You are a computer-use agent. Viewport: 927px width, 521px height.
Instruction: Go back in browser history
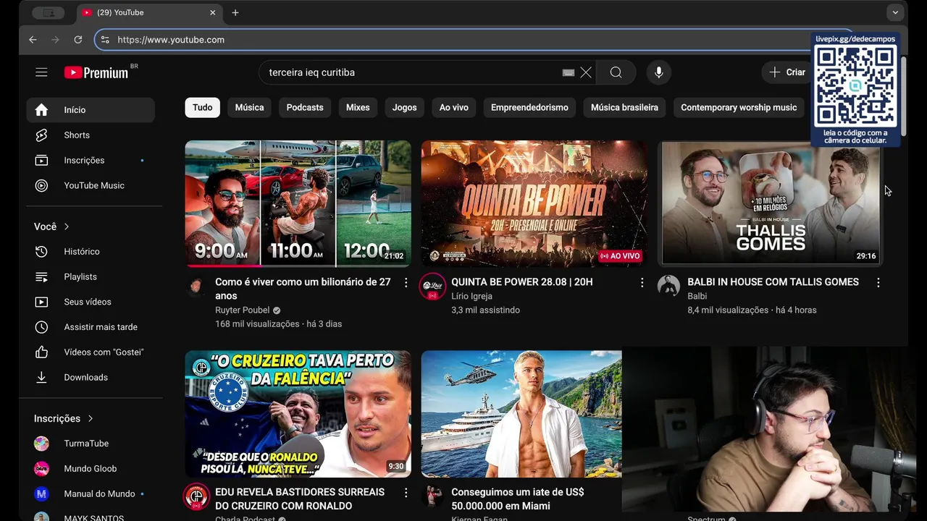(33, 40)
